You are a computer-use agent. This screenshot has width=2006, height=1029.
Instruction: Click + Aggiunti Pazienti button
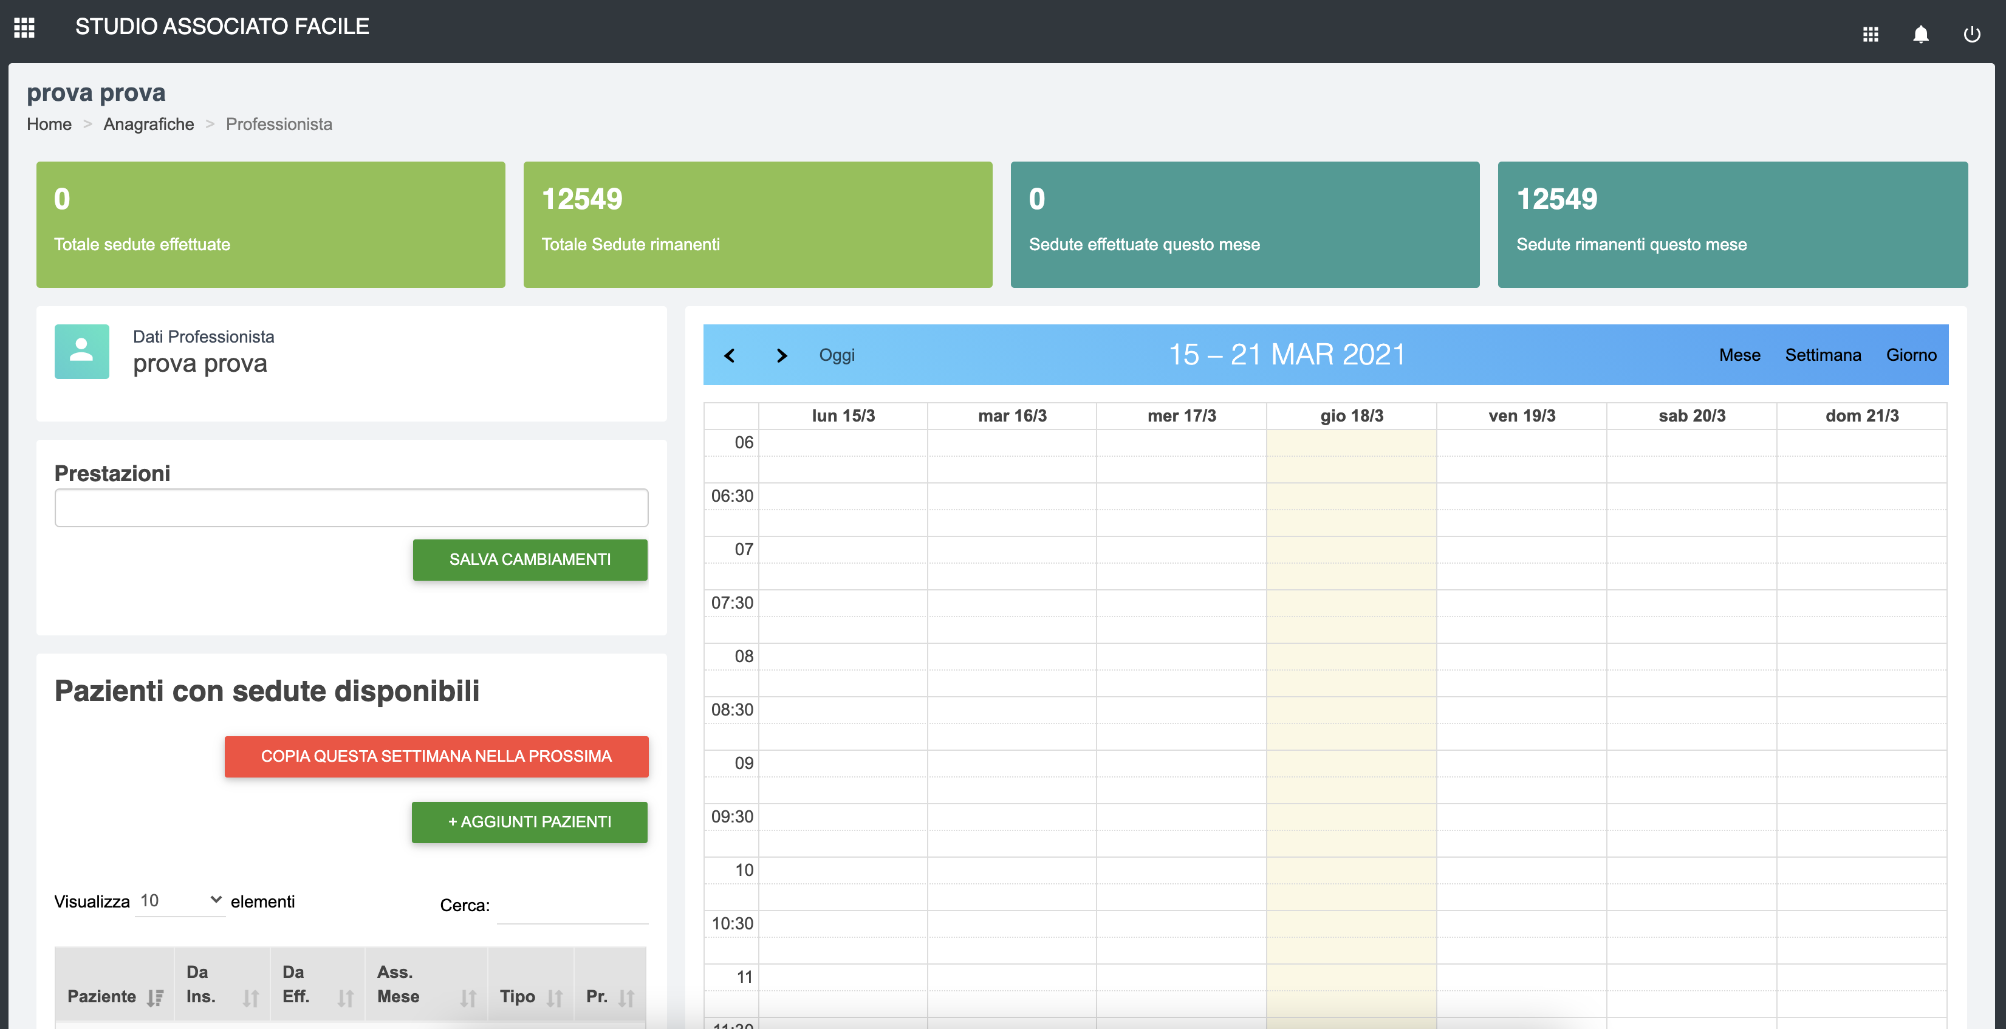coord(530,822)
